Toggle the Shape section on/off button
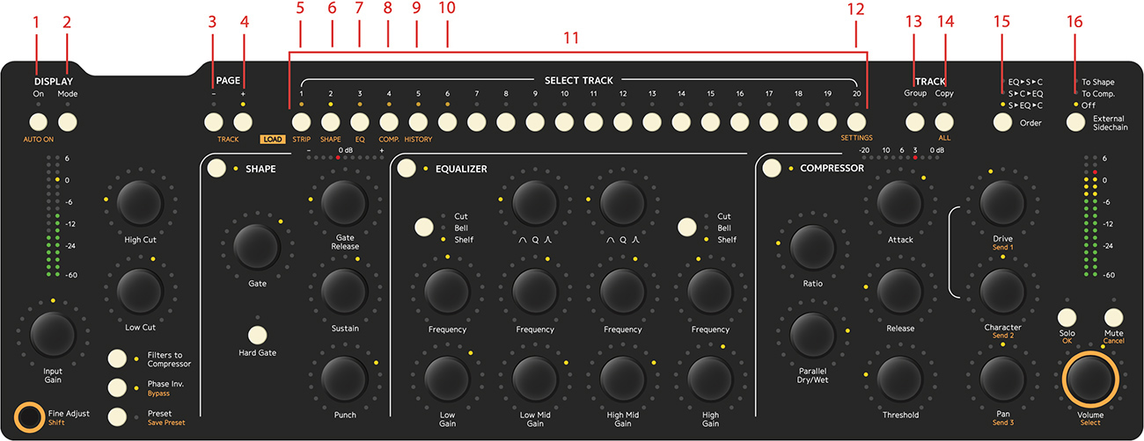1144x441 pixels. click(x=217, y=170)
